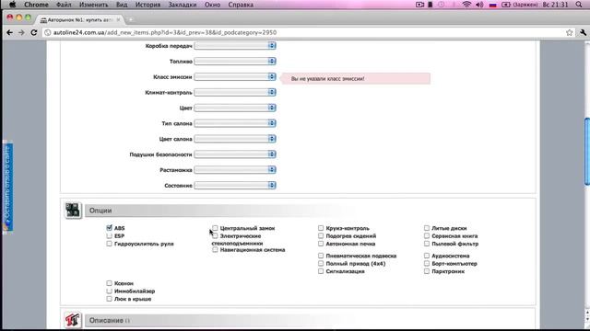Screen dimensions: 590x331
Task: Expand the Цвет салона dropdown
Action: (235, 139)
